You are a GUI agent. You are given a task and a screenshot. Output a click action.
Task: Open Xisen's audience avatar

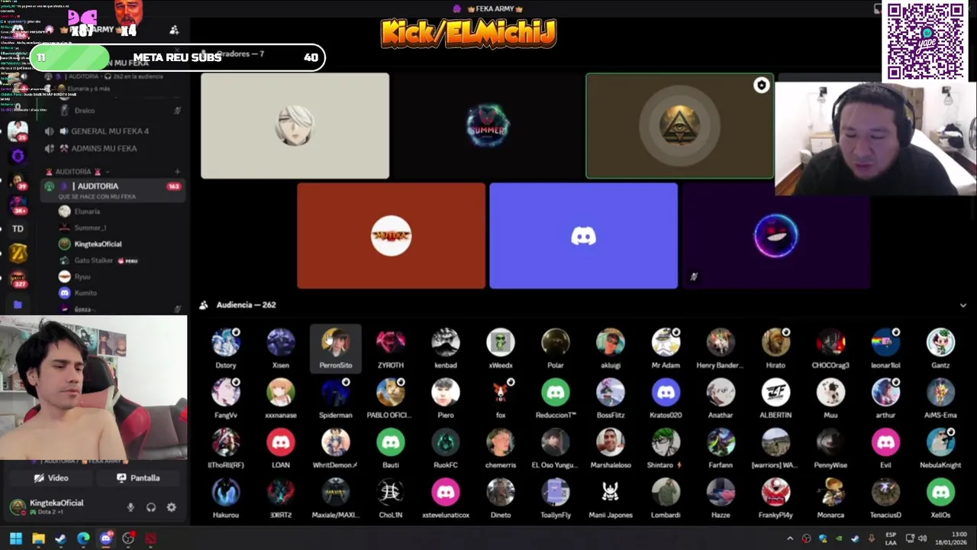(281, 343)
